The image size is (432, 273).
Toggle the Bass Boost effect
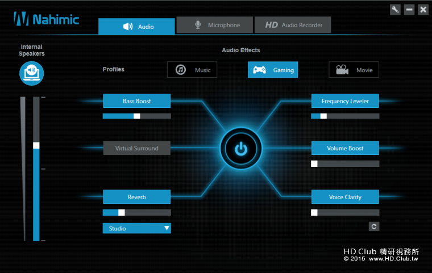pyautogui.click(x=136, y=101)
